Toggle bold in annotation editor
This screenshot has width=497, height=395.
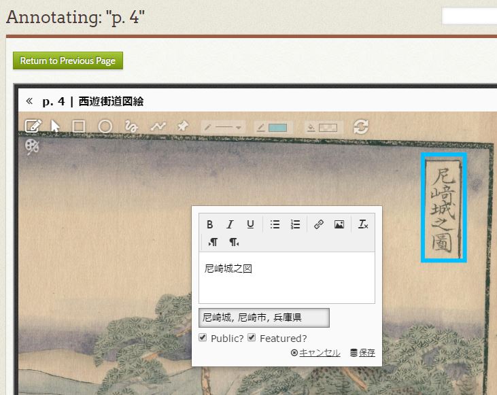pyautogui.click(x=209, y=224)
